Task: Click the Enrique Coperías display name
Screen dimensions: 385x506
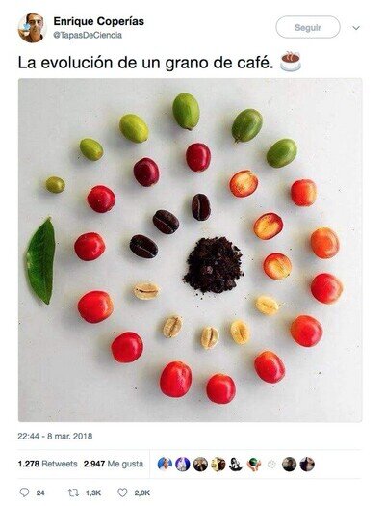Action: click(x=99, y=21)
